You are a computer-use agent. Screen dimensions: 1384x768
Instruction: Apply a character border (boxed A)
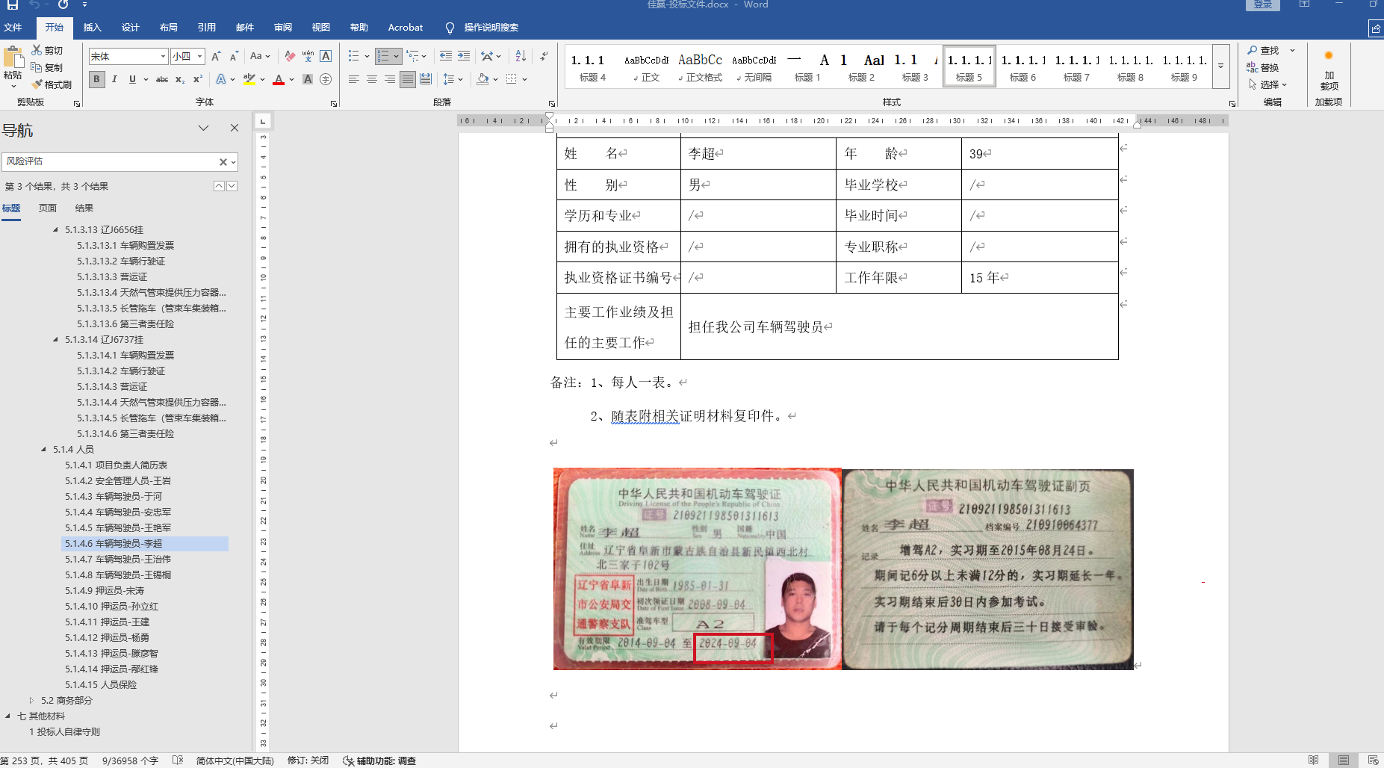tap(326, 56)
